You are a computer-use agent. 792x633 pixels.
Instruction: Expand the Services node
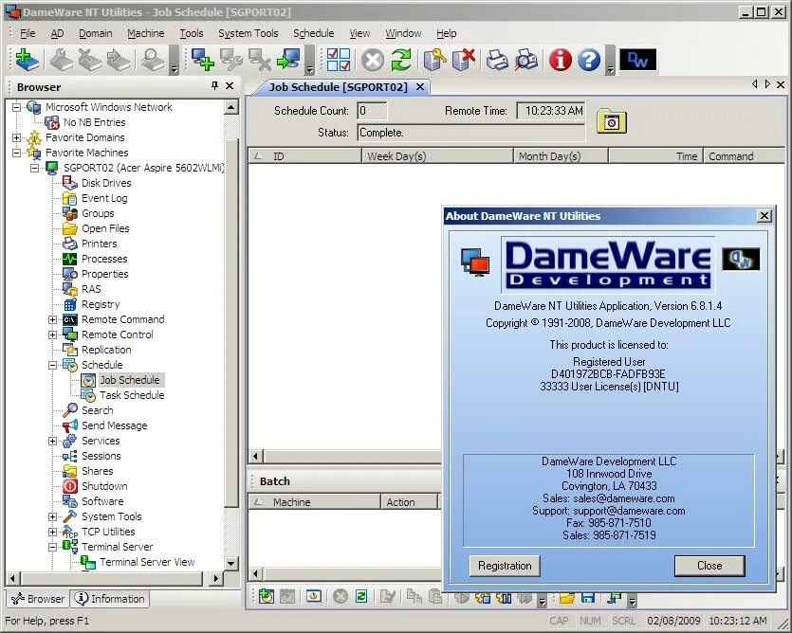click(x=52, y=441)
